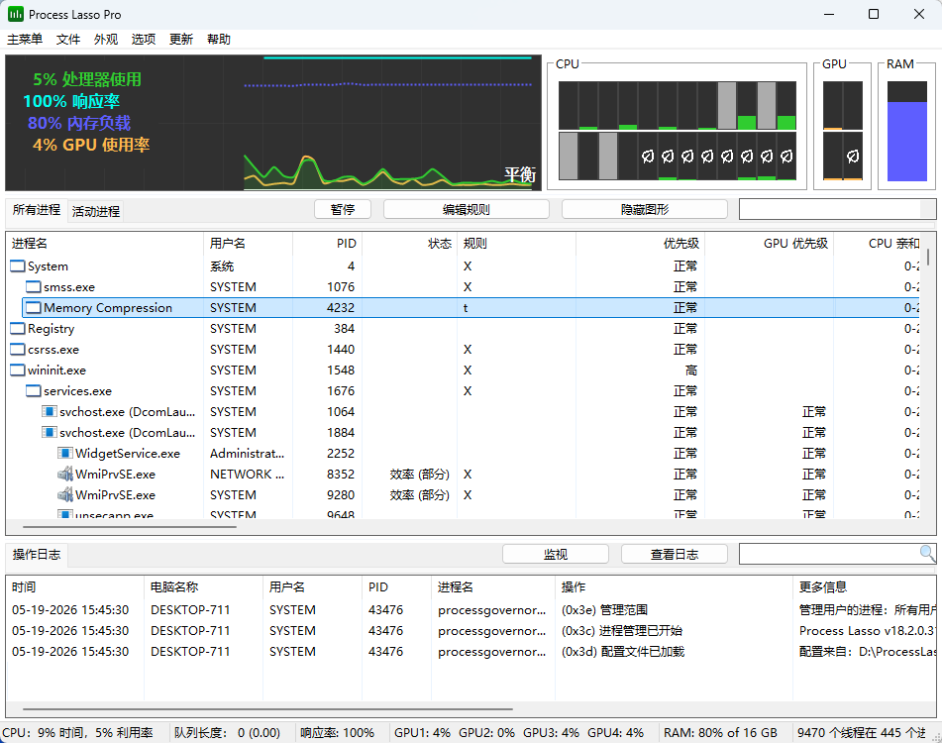Click the process list vertical scrollbar
Screen dimensions: 942x743
point(928,258)
